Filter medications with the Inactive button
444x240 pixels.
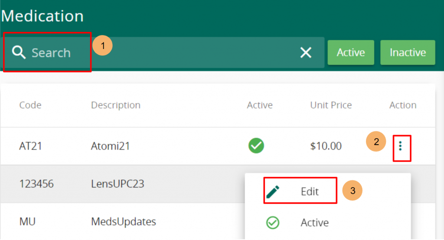(408, 52)
